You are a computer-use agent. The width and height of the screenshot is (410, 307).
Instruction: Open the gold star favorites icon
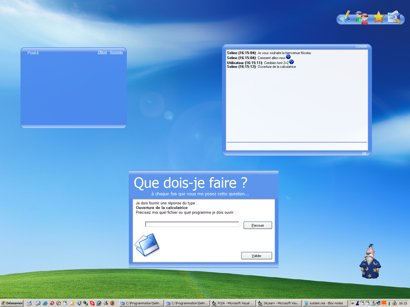pyautogui.click(x=378, y=17)
